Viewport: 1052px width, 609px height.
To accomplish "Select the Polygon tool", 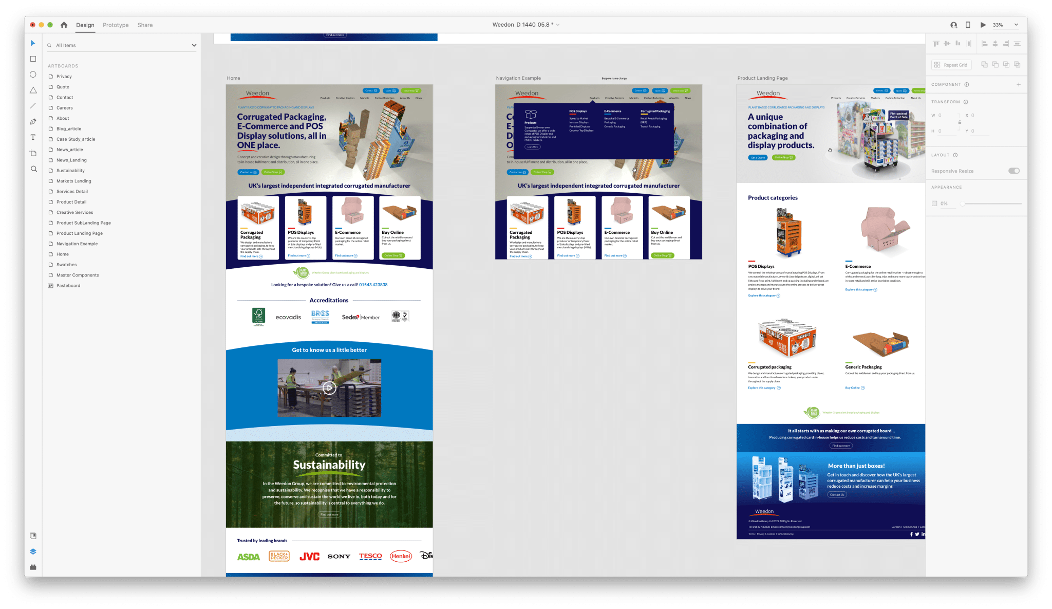I will click(x=33, y=90).
